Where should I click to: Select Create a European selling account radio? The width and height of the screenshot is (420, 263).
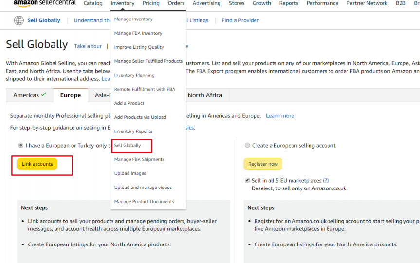(x=247, y=145)
